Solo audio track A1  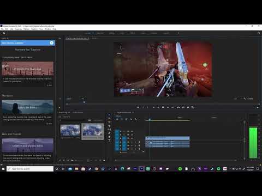click(135, 142)
